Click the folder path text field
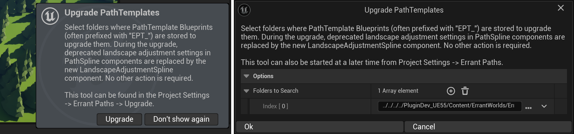Viewport: 574px width, 134px height. tap(449, 106)
